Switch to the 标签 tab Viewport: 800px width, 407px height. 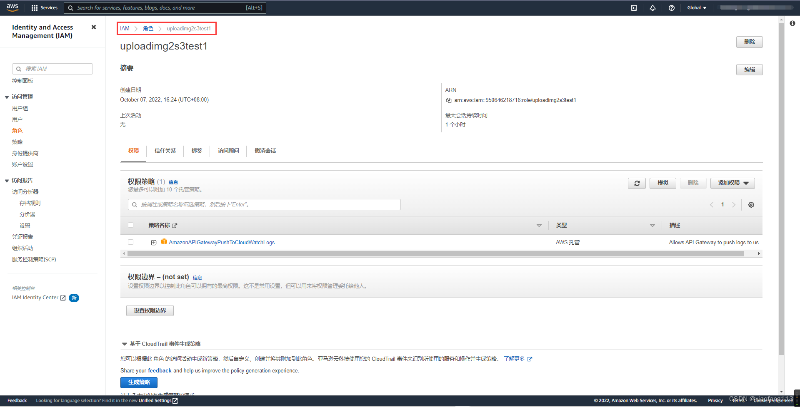[x=197, y=151]
